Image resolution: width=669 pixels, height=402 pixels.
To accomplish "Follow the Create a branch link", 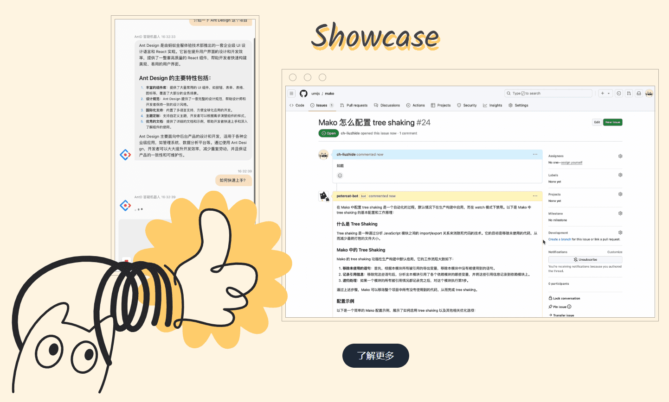I will click(x=560, y=239).
